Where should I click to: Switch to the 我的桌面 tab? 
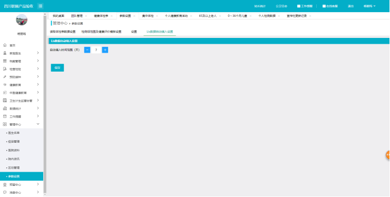(58, 16)
